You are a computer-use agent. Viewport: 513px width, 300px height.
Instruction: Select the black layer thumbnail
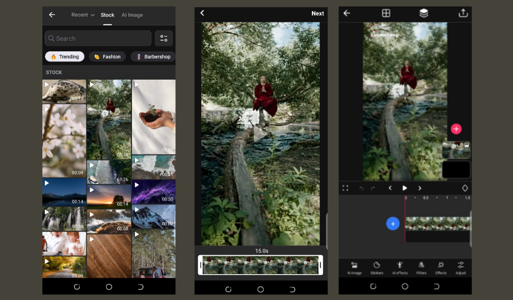coord(456,169)
